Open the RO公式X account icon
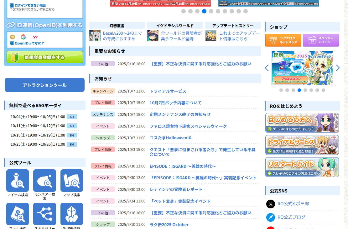 (x=271, y=204)
